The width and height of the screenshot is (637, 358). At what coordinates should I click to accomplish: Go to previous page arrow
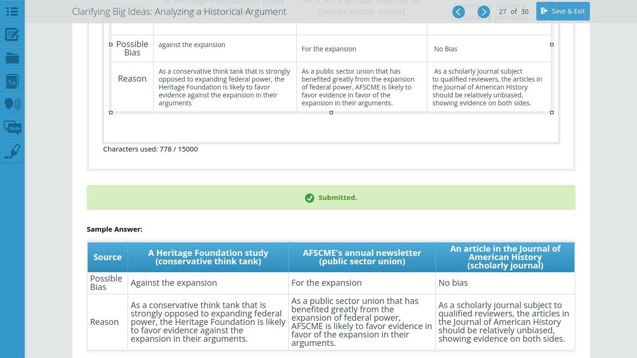click(x=458, y=12)
